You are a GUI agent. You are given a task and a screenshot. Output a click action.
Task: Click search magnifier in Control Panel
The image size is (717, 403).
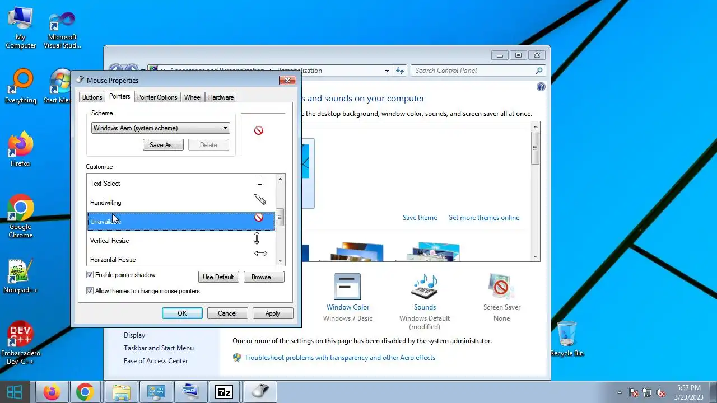coord(539,71)
